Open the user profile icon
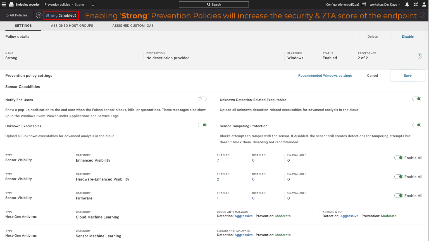 (424, 4)
